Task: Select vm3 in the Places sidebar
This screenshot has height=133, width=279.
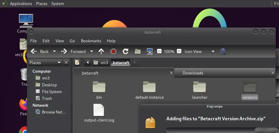Action: click(43, 78)
